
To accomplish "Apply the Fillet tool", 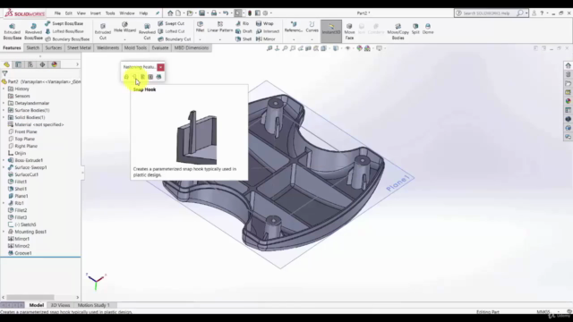I will tap(200, 27).
